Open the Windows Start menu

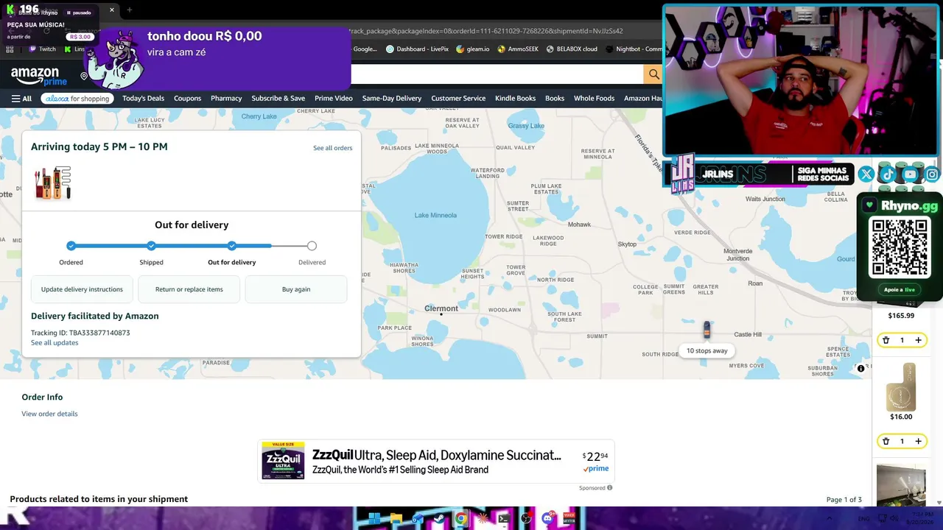click(x=374, y=519)
